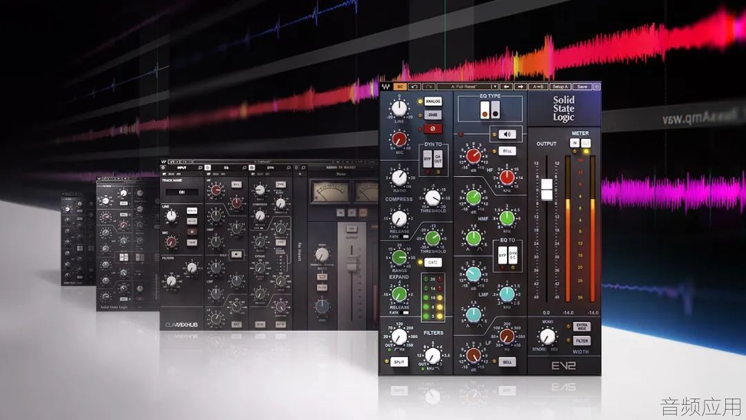Click the Solid State Logic logo
Screen dimensions: 746x420
pyautogui.click(x=564, y=108)
